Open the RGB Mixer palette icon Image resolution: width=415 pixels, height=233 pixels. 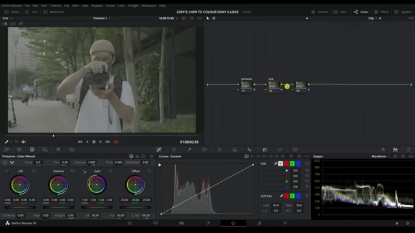(58, 150)
